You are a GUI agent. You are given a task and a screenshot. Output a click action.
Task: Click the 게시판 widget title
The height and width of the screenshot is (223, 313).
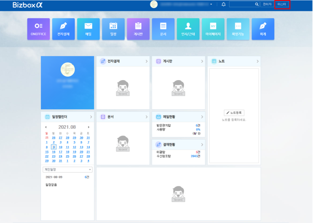(168, 62)
